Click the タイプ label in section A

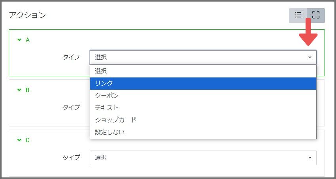coord(71,57)
